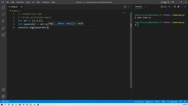Open the Selection menu
The image size is (188, 106).
pos(20,2)
